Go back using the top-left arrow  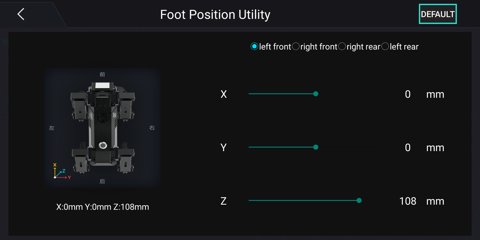21,14
